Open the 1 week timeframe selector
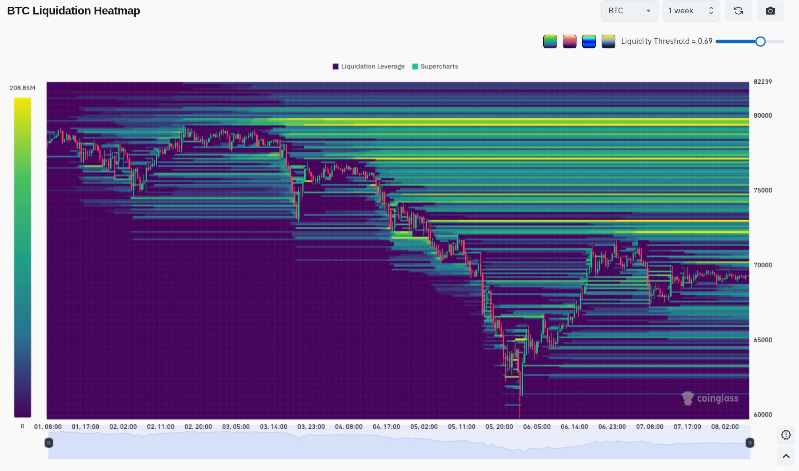The width and height of the screenshot is (799, 471). click(691, 11)
